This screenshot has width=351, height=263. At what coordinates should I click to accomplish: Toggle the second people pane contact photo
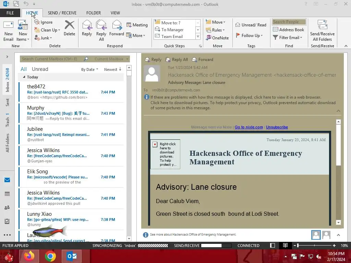click(x=326, y=235)
